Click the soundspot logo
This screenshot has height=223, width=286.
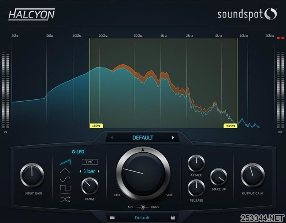(247, 14)
